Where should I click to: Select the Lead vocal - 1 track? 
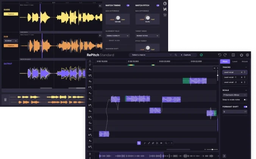[235, 77]
